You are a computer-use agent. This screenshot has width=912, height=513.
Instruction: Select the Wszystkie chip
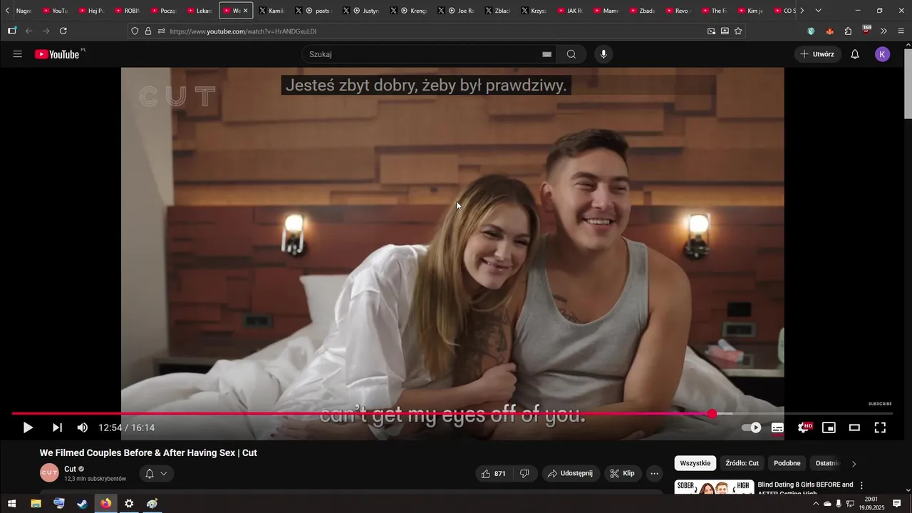click(695, 463)
